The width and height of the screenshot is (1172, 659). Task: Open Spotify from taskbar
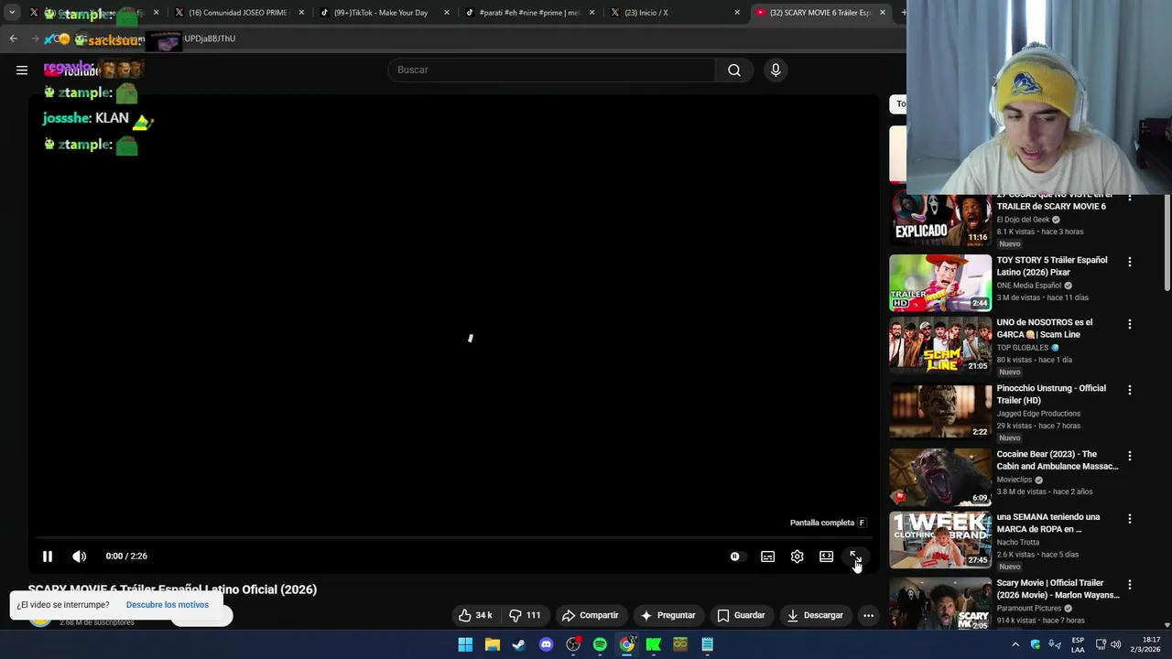(600, 644)
